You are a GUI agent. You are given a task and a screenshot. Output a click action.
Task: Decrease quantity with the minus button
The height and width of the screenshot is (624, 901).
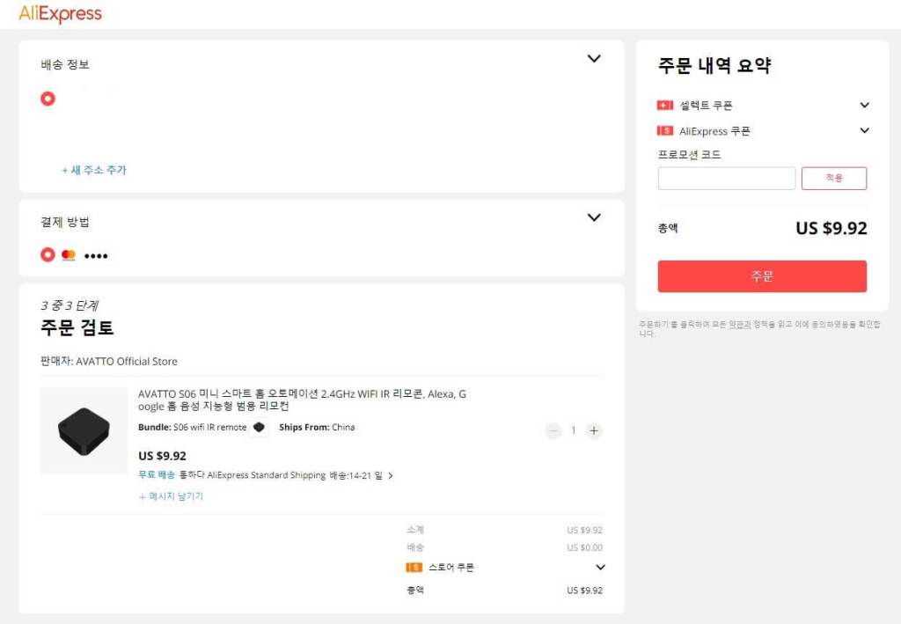point(553,430)
